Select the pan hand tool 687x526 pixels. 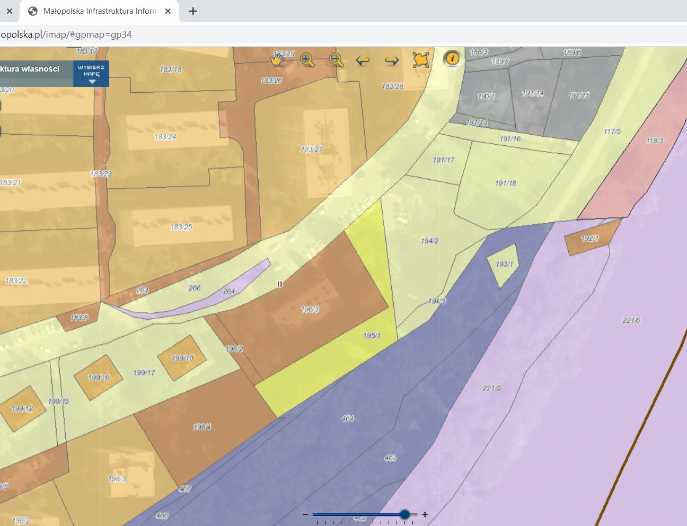click(x=277, y=59)
